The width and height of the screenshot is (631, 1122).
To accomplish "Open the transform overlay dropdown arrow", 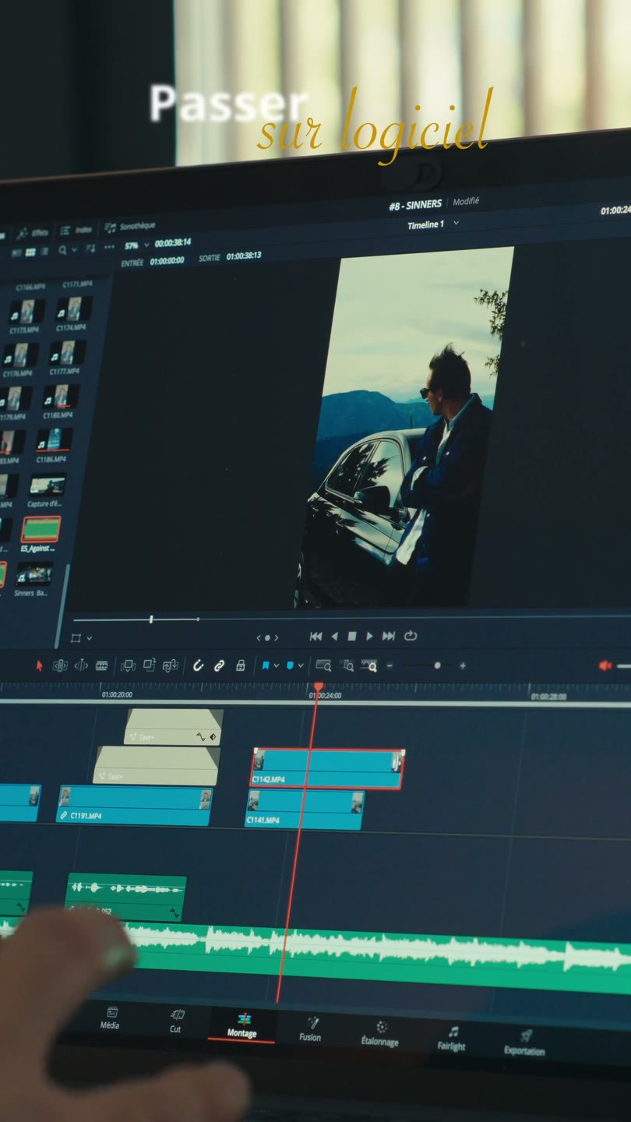I will (89, 639).
